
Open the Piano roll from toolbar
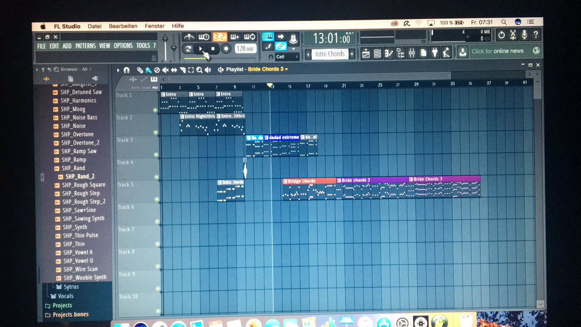389,53
